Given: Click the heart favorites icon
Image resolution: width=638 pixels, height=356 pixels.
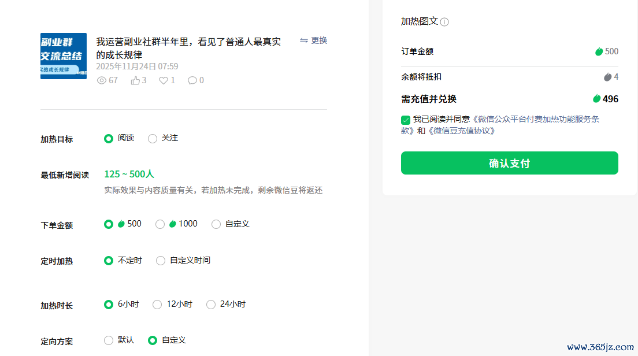Looking at the screenshot, I should [164, 80].
